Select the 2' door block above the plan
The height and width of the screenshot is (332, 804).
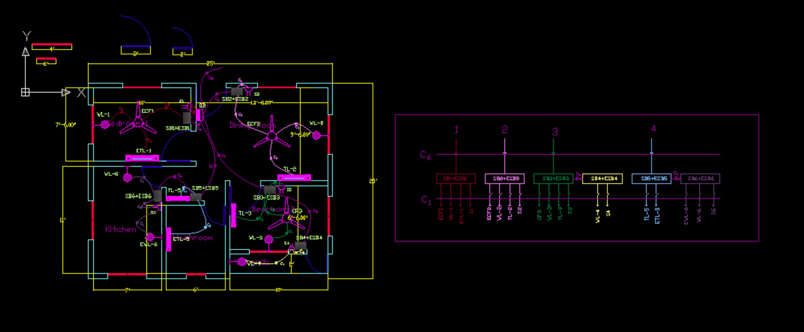[183, 41]
